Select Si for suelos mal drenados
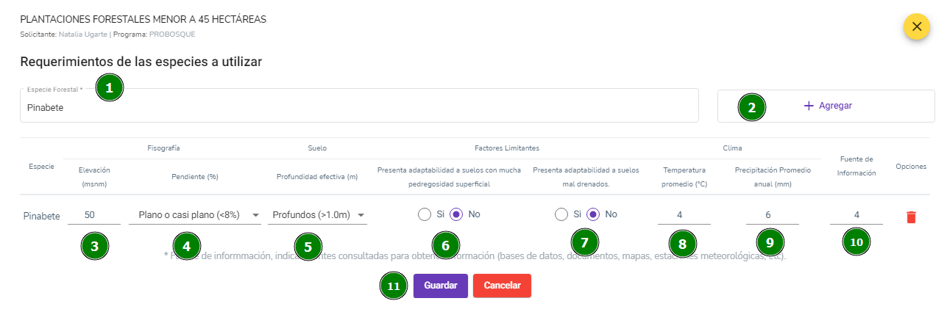Image resolution: width=947 pixels, height=312 pixels. [561, 214]
